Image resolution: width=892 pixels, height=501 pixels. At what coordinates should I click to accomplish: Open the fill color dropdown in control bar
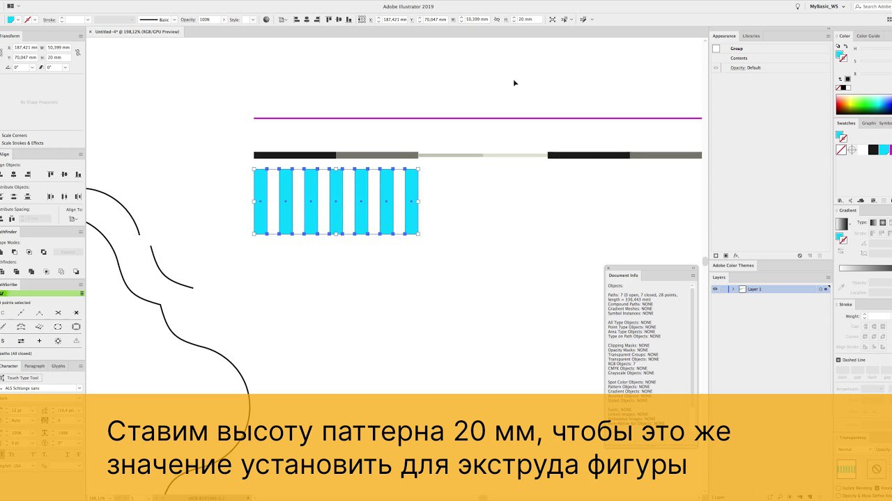[18, 19]
